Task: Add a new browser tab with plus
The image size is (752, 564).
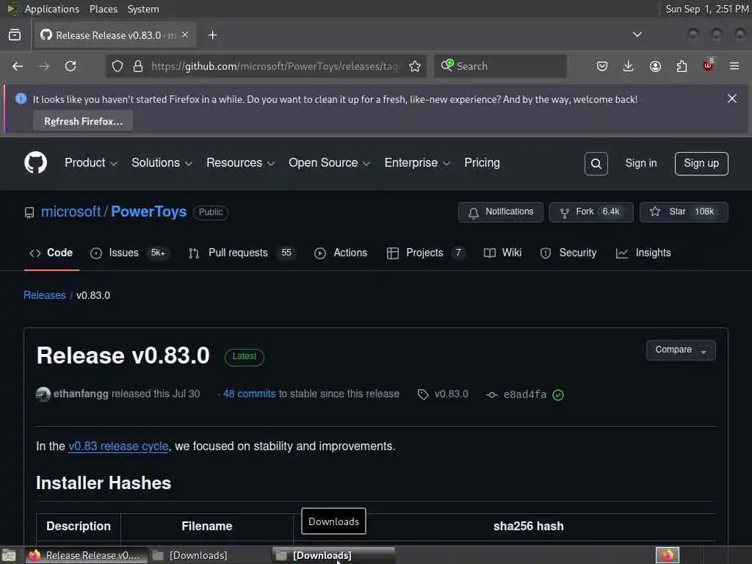Action: click(x=212, y=35)
